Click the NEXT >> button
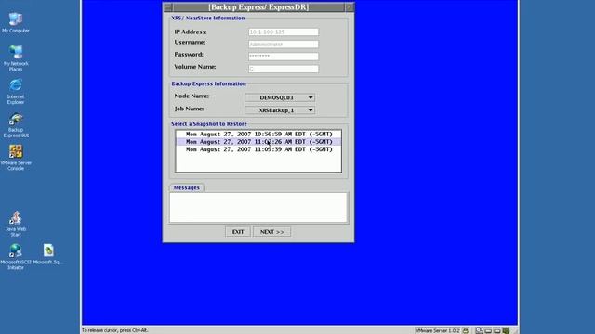Screen dimensions: 595x334 272,232
